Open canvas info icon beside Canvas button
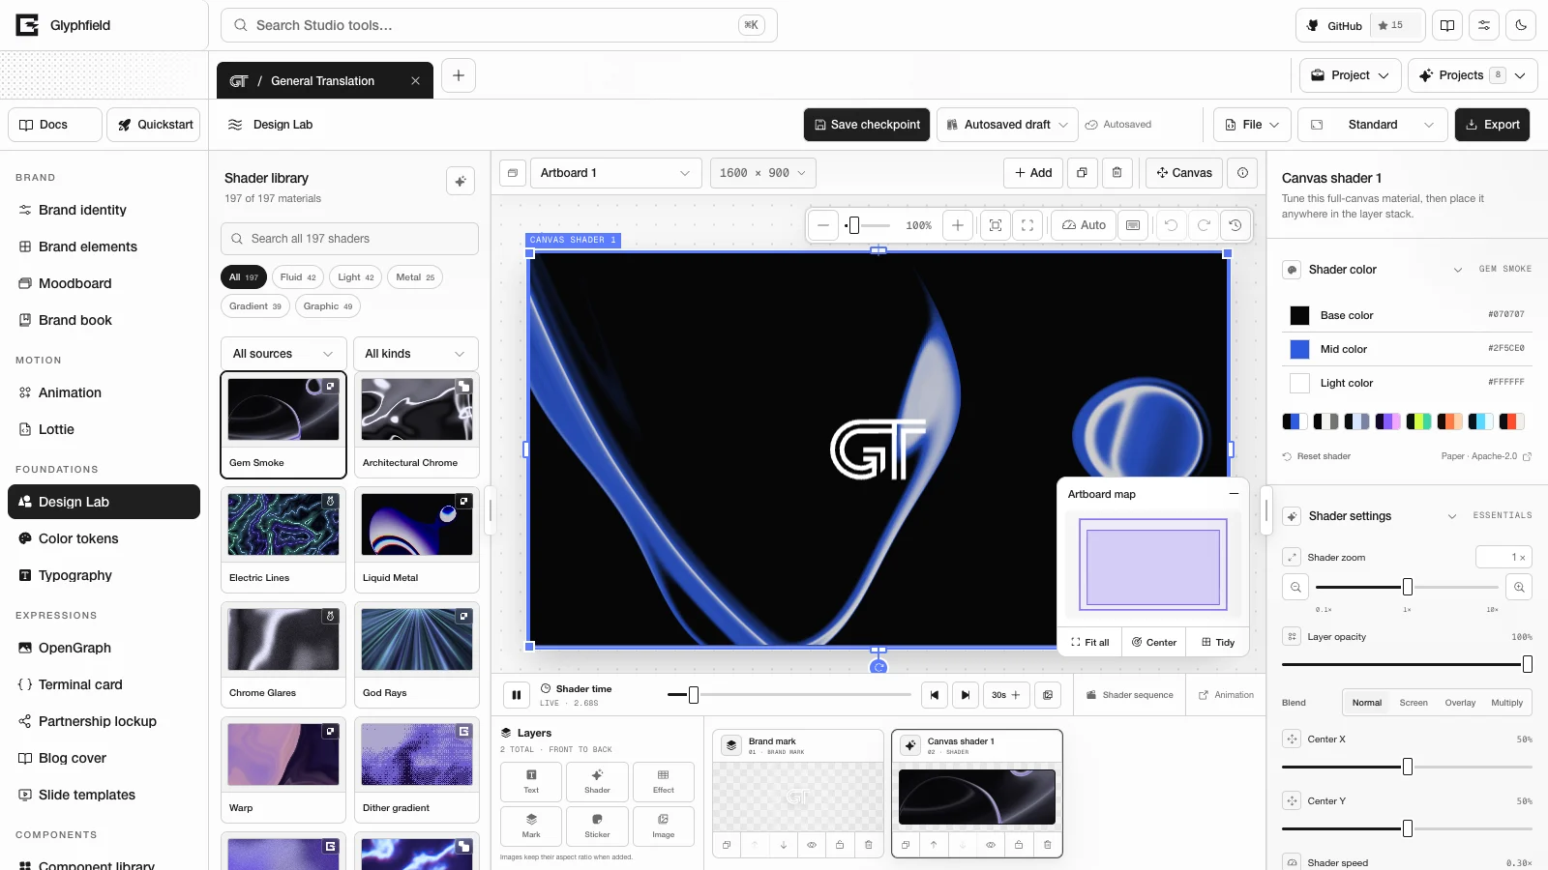The height and width of the screenshot is (870, 1548). [x=1242, y=173]
